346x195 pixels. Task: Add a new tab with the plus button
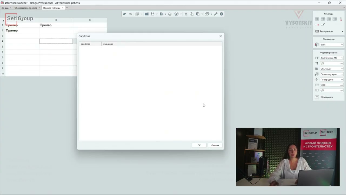(67, 8)
